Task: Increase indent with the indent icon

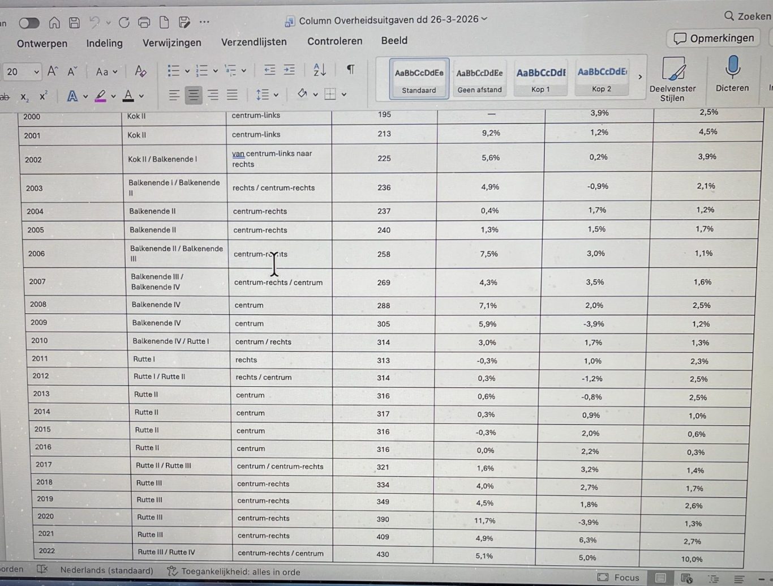Action: coord(289,70)
